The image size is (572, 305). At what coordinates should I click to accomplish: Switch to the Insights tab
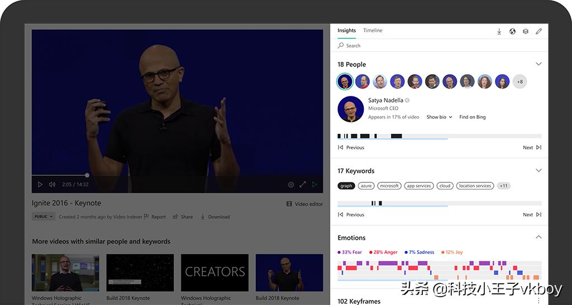click(x=346, y=31)
